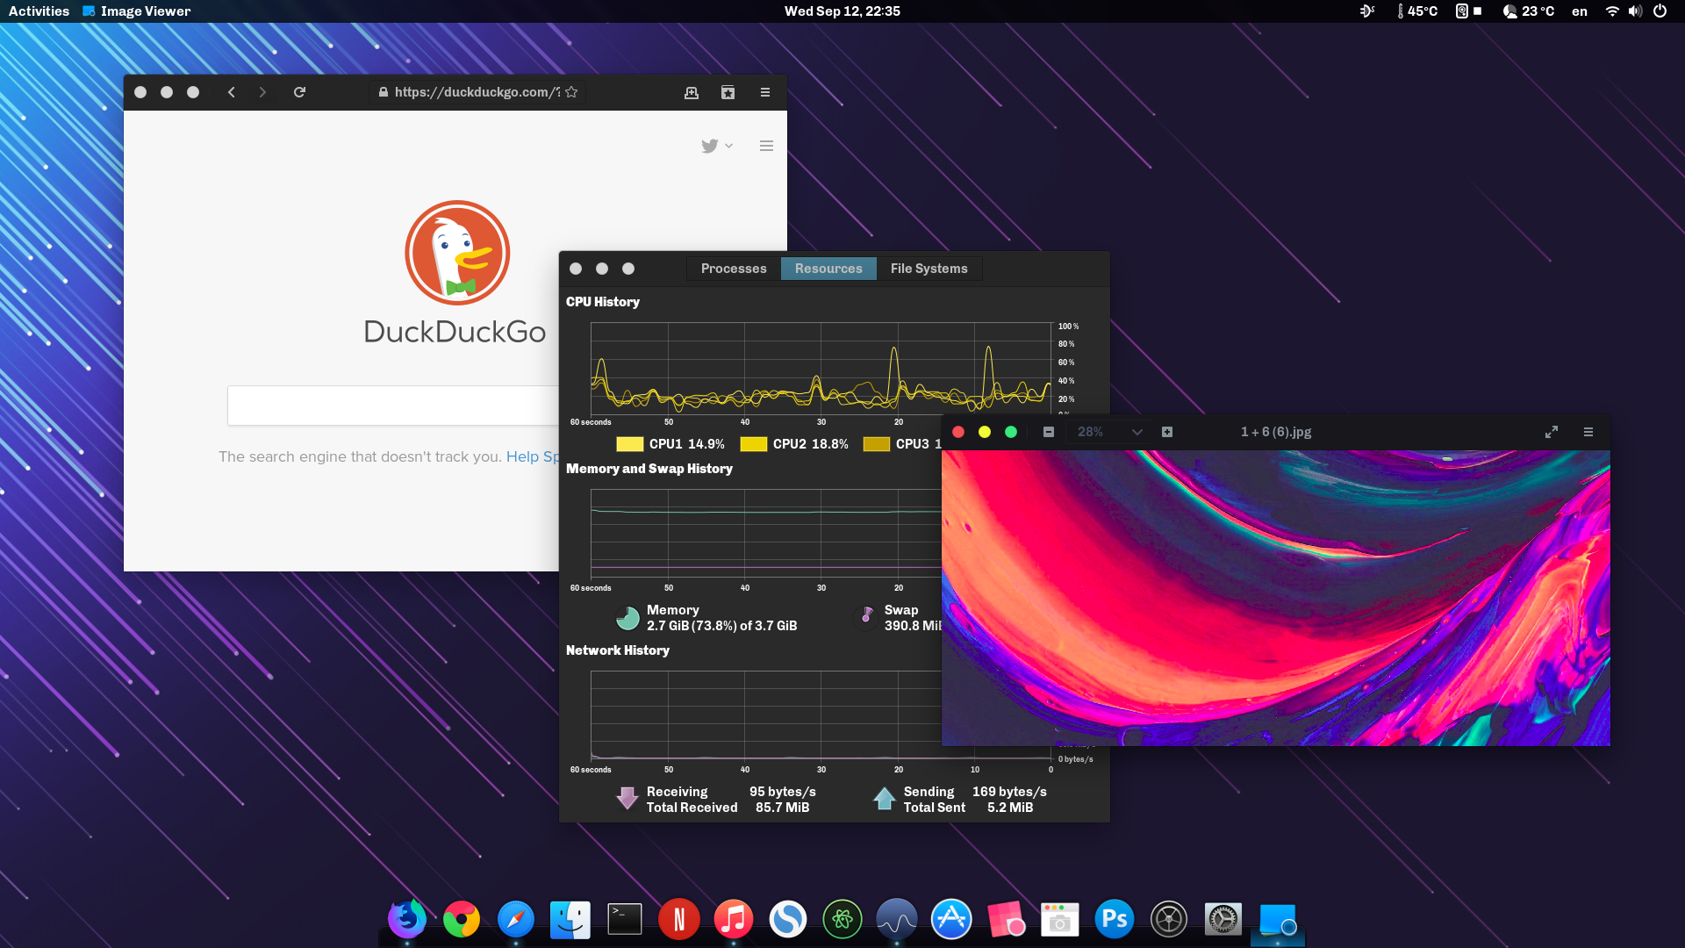Go back in the browser window

[232, 92]
